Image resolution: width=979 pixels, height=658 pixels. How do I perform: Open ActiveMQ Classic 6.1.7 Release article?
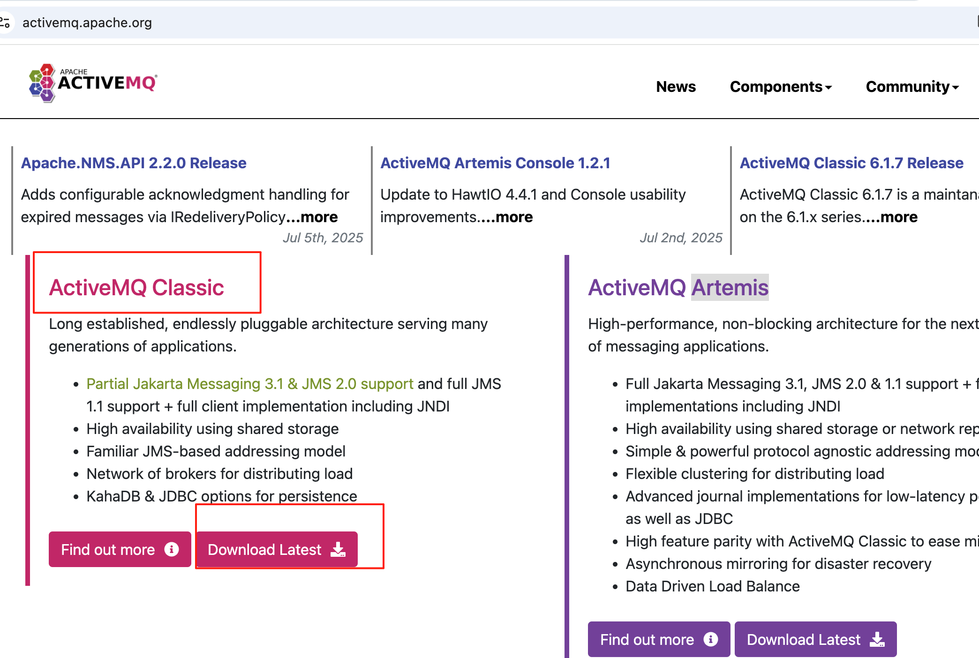851,163
